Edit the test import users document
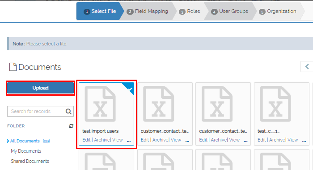This screenshot has width=313, height=170. point(86,140)
